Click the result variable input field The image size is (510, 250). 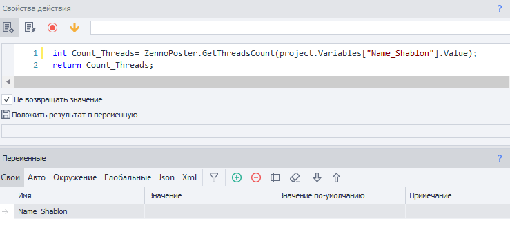(x=255, y=131)
